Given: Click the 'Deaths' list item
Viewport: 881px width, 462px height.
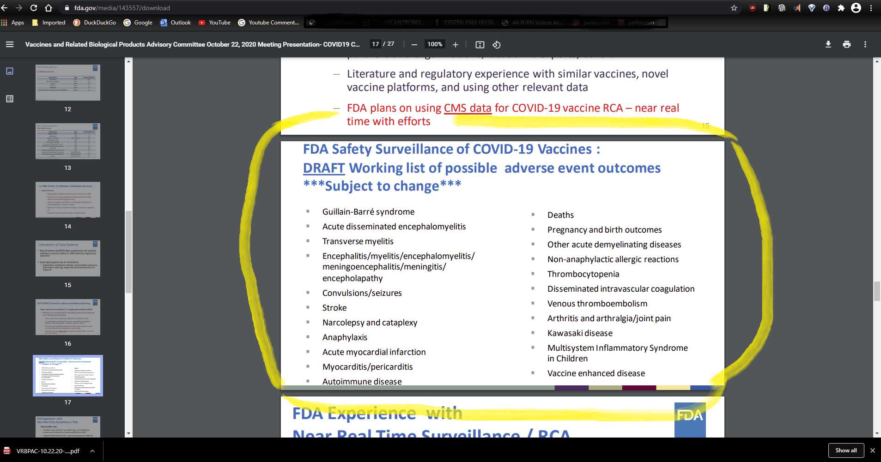Looking at the screenshot, I should [560, 215].
